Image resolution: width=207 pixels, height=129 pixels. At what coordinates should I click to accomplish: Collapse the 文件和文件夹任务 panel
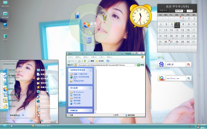(x=90, y=70)
